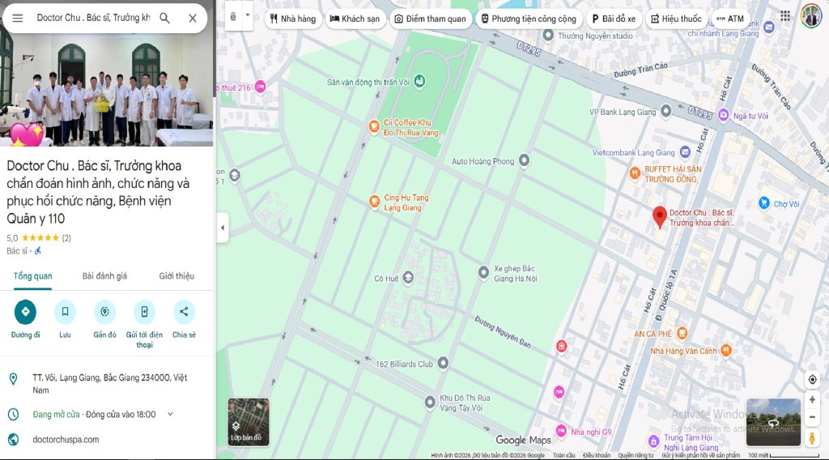Toggle the Lớp bản đồ layers view
829x460 pixels.
248,422
